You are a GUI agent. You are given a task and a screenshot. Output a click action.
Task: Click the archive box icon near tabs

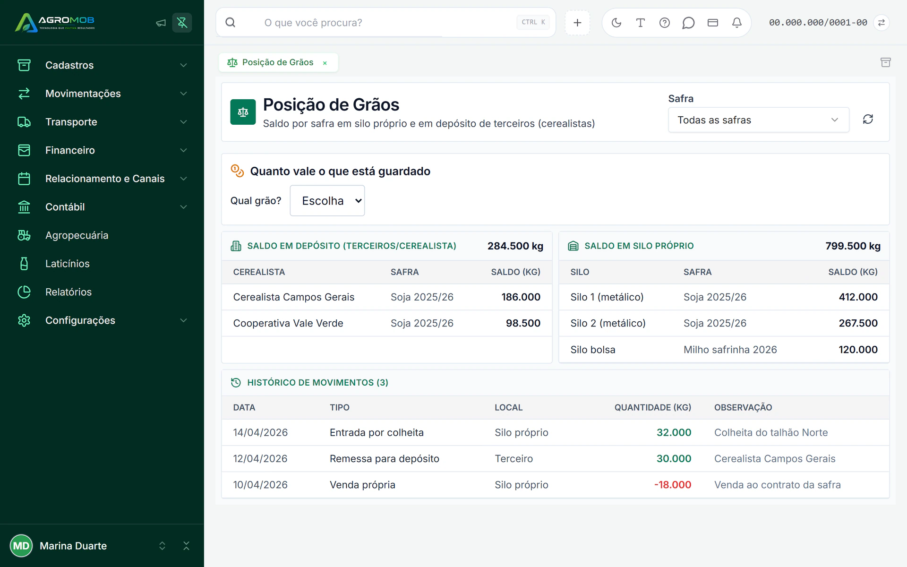886,62
